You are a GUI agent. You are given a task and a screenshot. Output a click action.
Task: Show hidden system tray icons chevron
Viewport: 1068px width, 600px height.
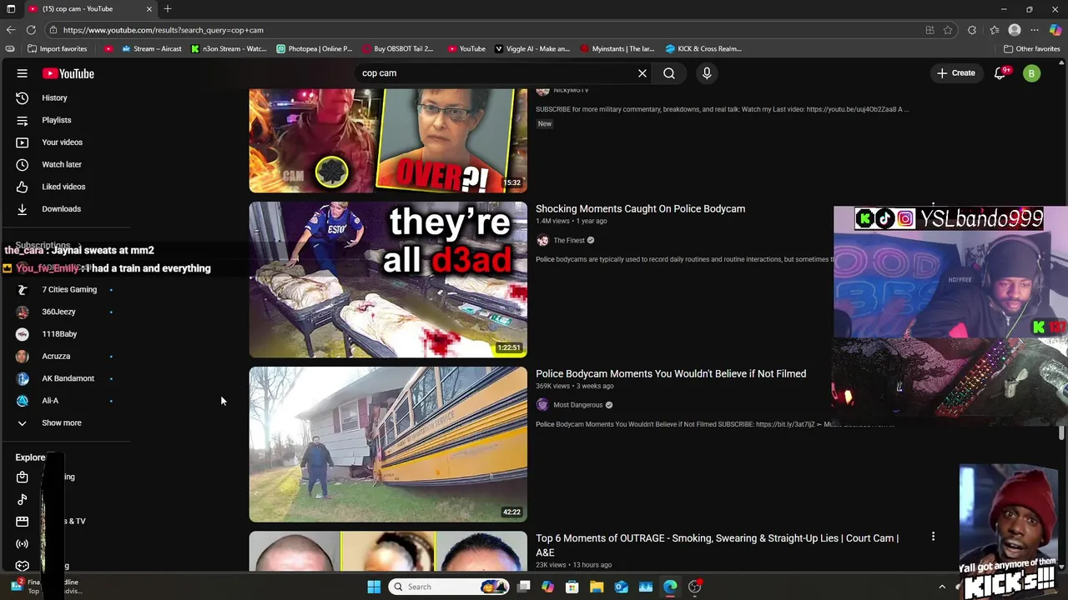942,587
